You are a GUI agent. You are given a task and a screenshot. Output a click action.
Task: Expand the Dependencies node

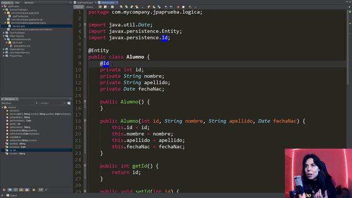coord(4,49)
